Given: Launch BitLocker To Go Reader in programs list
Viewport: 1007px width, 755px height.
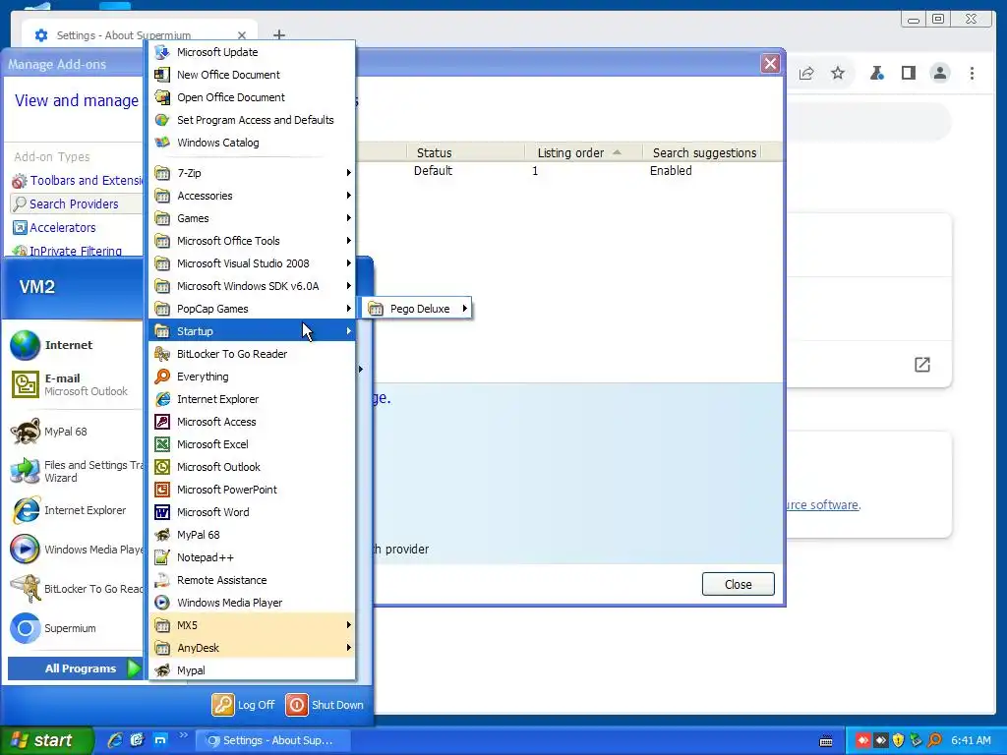Looking at the screenshot, I should 252,354.
